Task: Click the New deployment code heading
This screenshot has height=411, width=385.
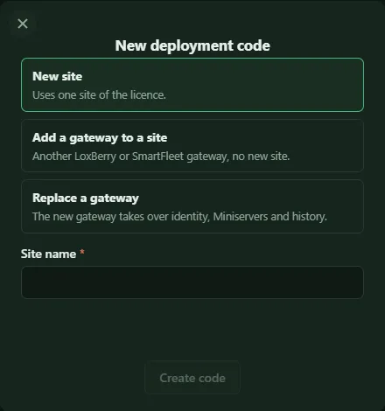Action: click(192, 45)
